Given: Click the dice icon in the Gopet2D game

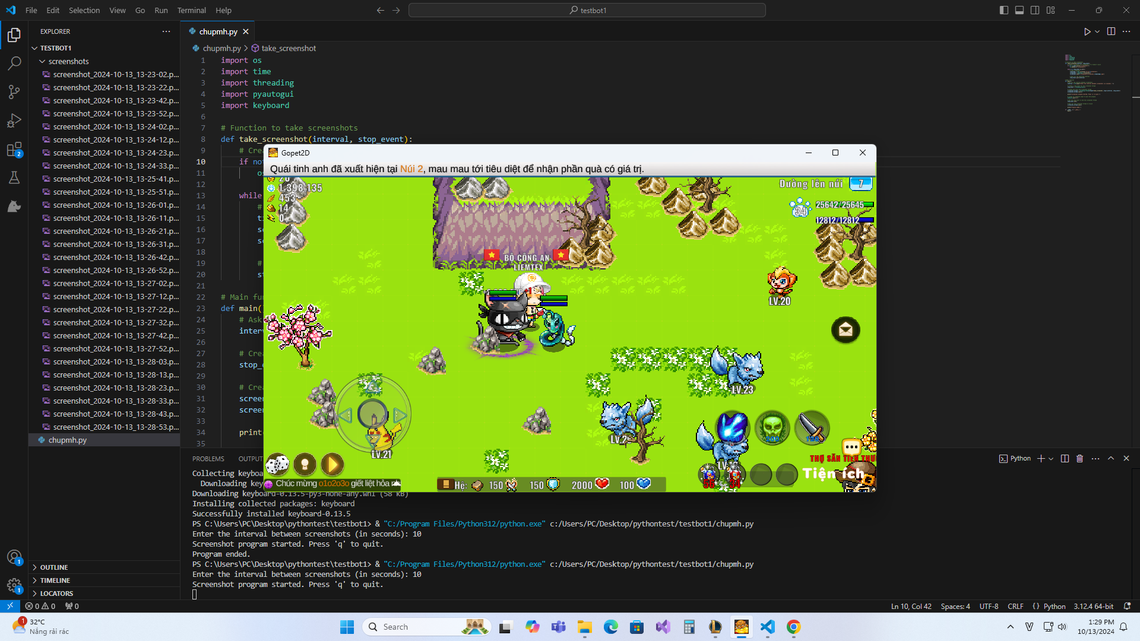Looking at the screenshot, I should point(277,464).
